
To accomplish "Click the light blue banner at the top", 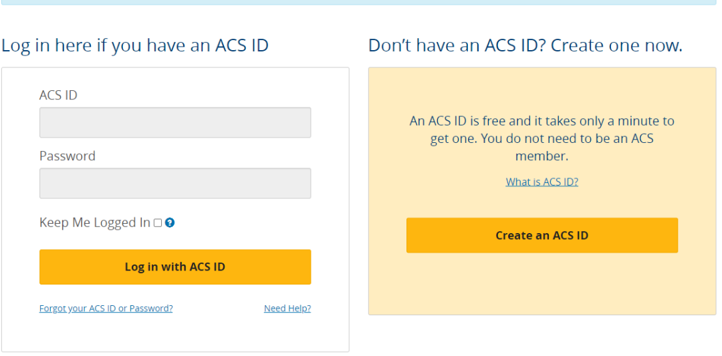I will pyautogui.click(x=361, y=2).
